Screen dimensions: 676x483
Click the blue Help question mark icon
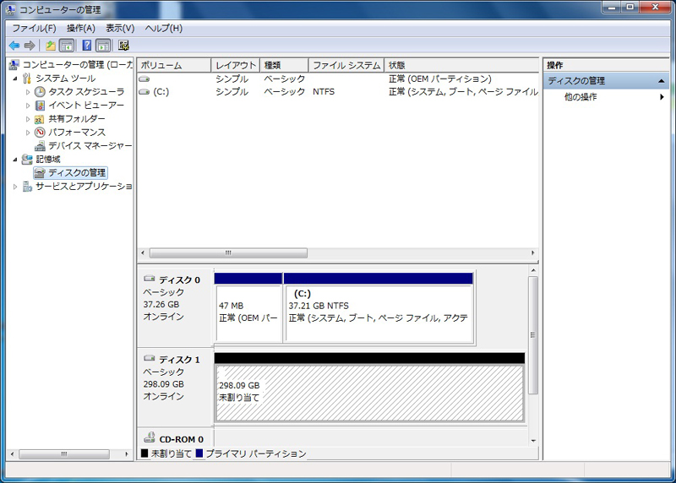click(x=87, y=46)
